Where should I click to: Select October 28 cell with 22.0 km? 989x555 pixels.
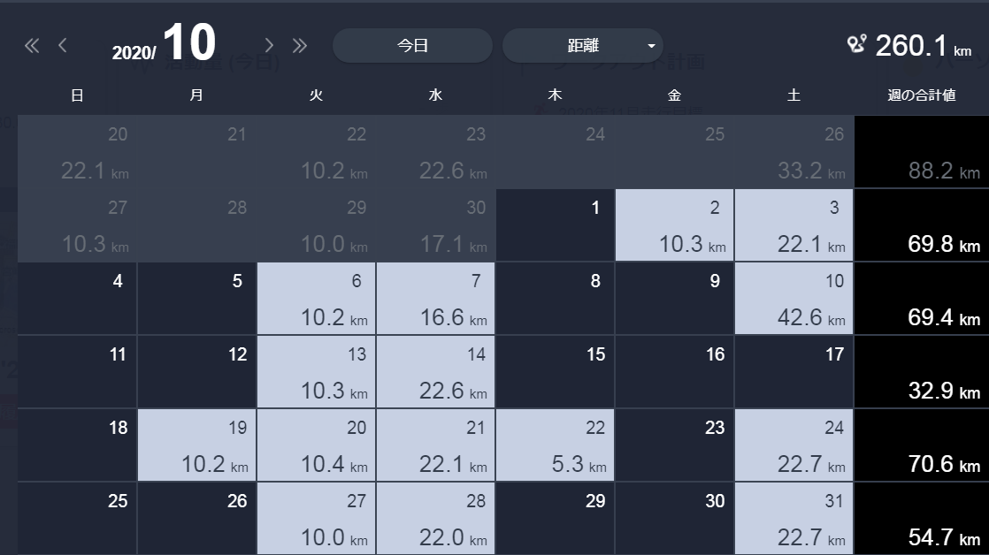pos(435,519)
